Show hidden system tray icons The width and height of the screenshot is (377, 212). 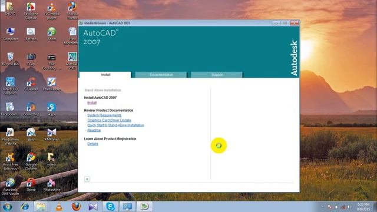pyautogui.click(x=323, y=207)
